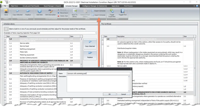
Task: Click Delete Item in the ribbon
Action: (x=63, y=16)
